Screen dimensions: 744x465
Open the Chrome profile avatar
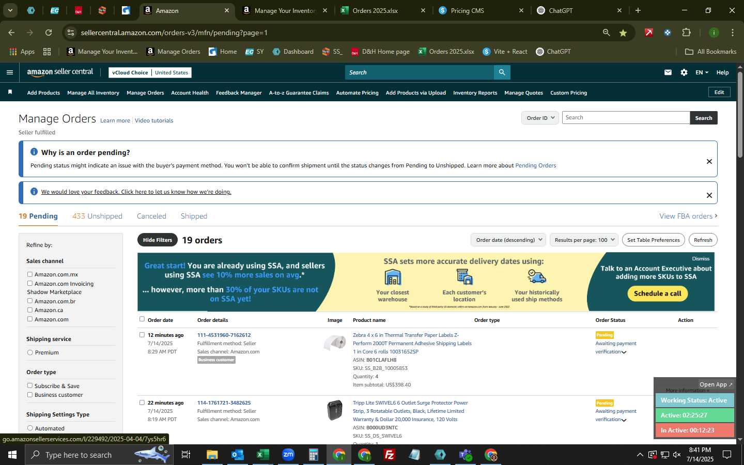point(714,33)
